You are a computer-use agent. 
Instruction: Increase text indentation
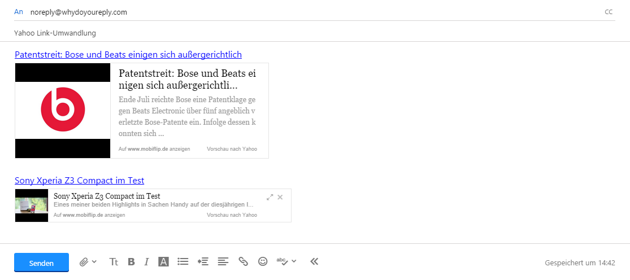pos(203,262)
